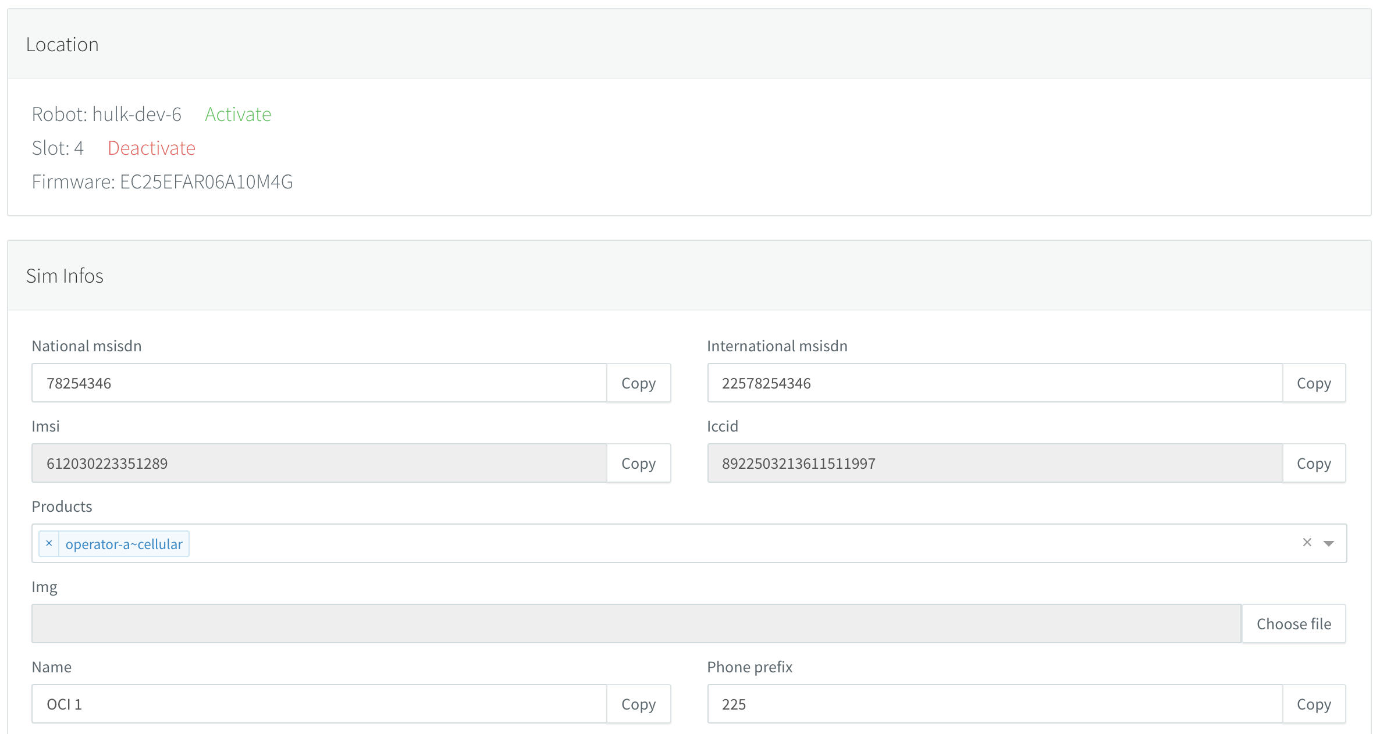Click the Activate robot link
This screenshot has height=734, width=1380.
click(238, 114)
